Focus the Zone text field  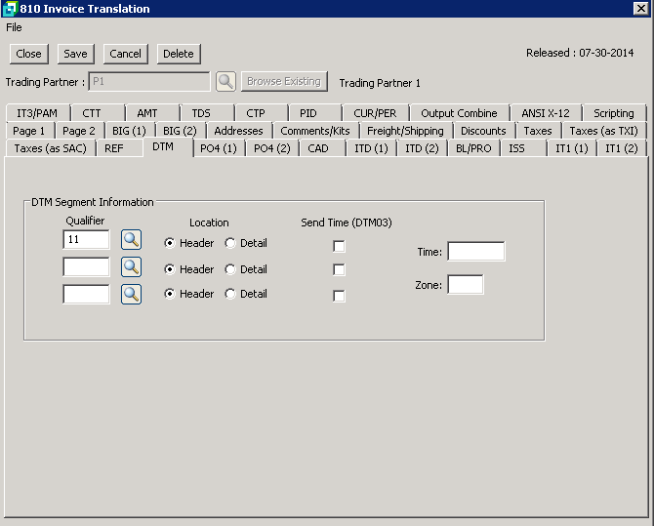coord(465,285)
